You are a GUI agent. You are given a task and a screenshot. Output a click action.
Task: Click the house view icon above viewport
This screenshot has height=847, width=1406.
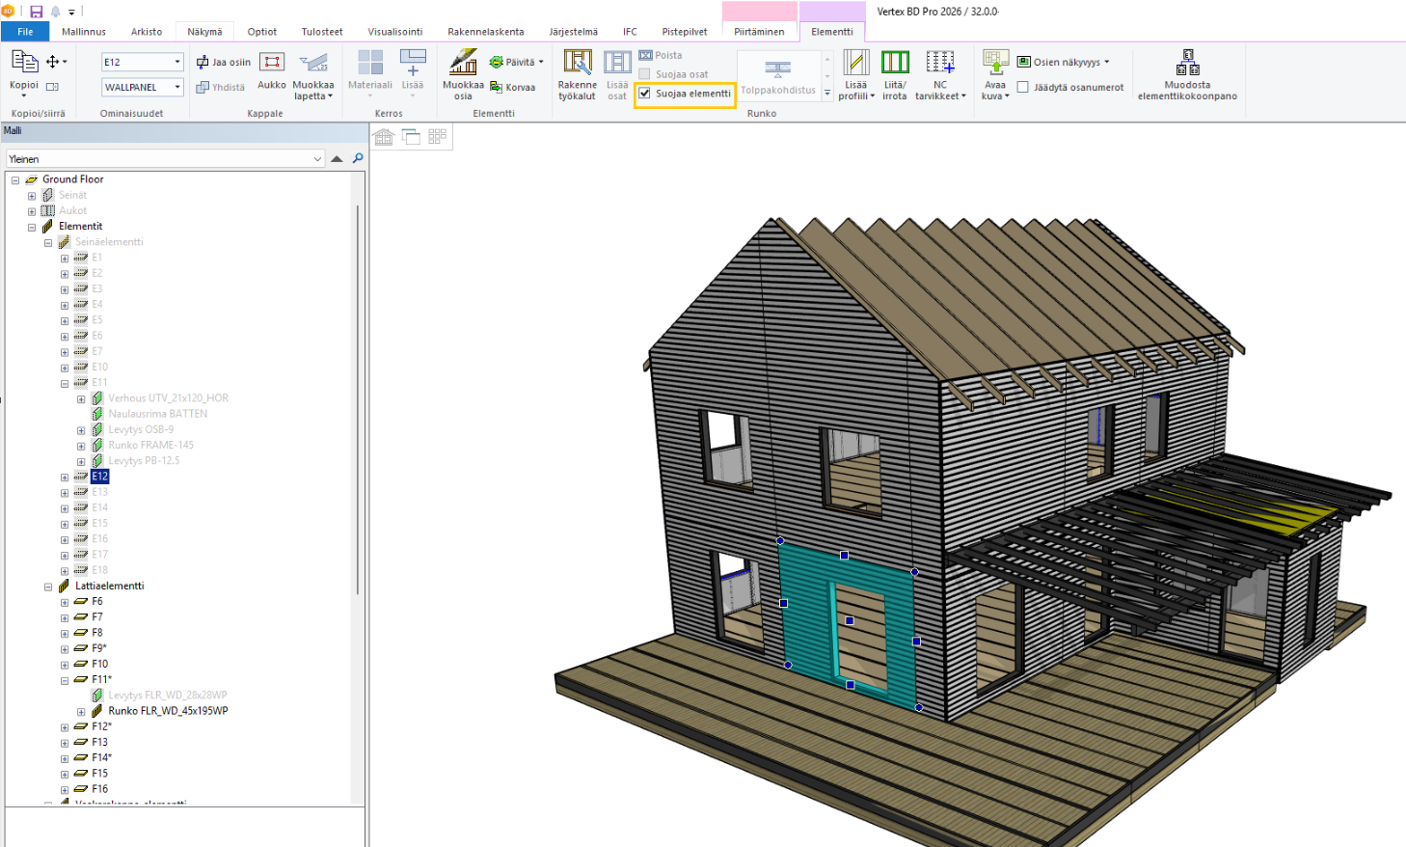[x=384, y=137]
